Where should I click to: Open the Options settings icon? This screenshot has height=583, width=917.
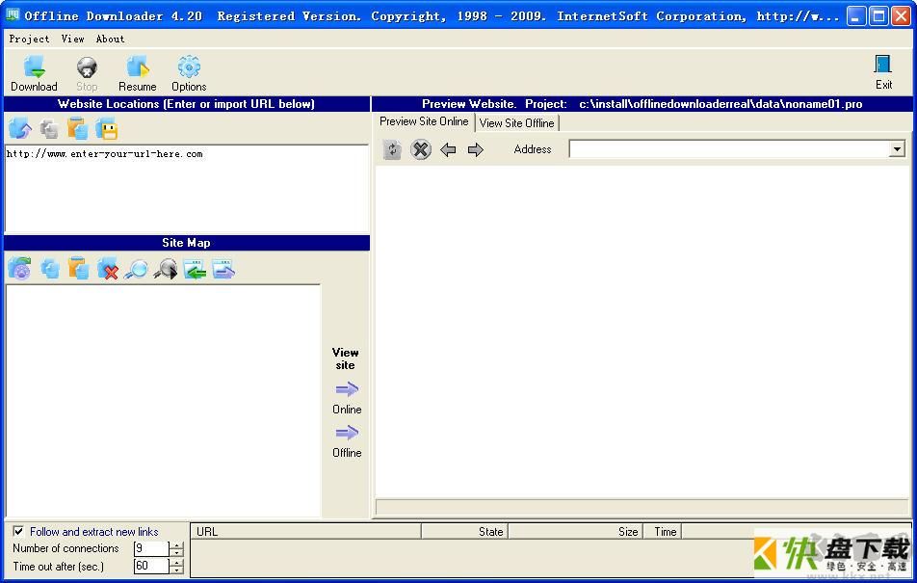(188, 71)
